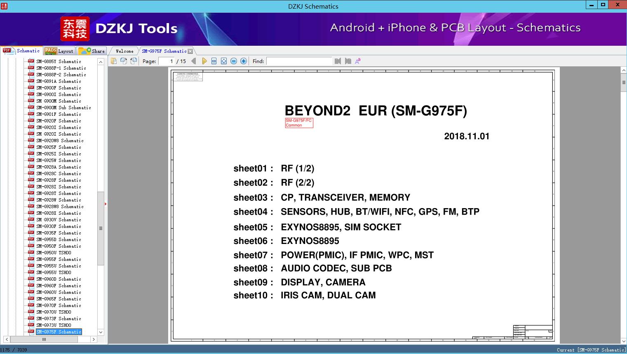Select SM-G960D Schematic entry
627x354 pixels.
pos(59,279)
